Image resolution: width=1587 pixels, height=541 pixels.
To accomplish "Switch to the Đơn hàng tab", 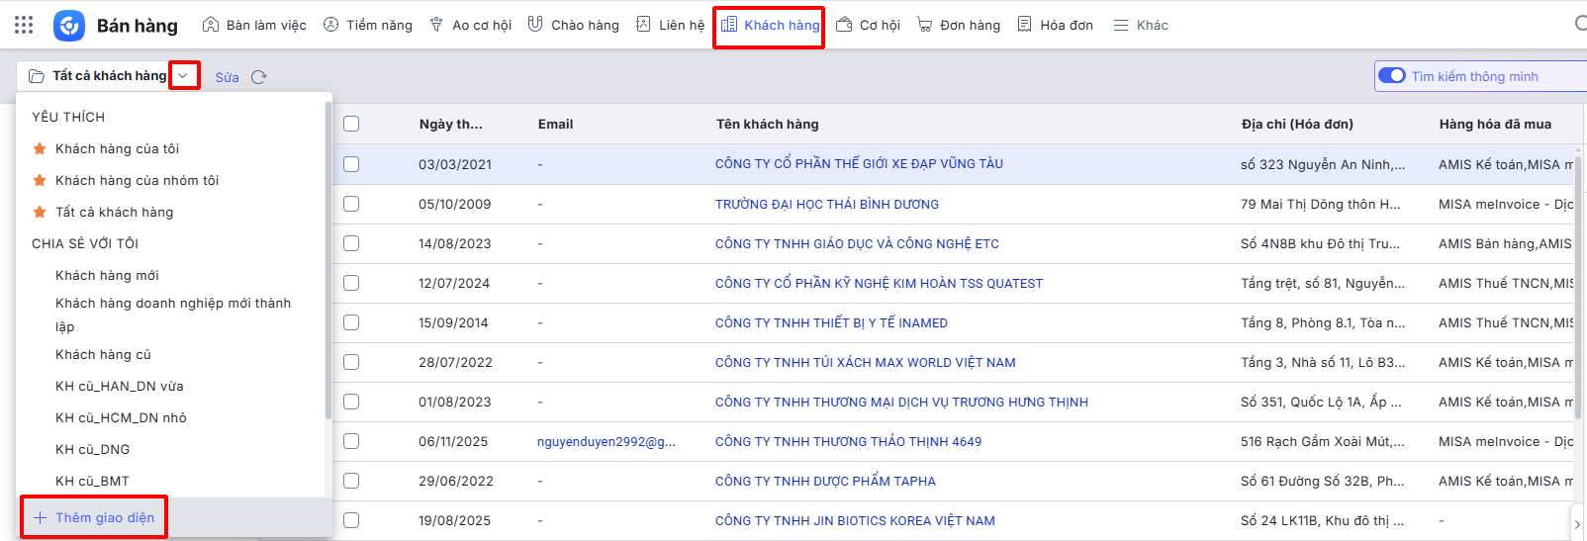I will [958, 25].
